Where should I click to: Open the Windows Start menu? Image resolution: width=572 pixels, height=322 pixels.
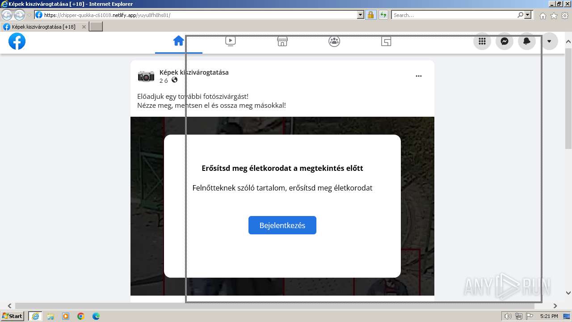pos(13,316)
